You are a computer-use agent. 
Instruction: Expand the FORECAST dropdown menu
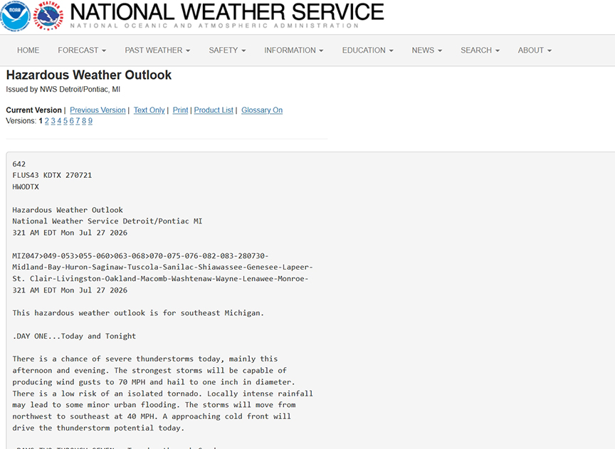(x=82, y=51)
